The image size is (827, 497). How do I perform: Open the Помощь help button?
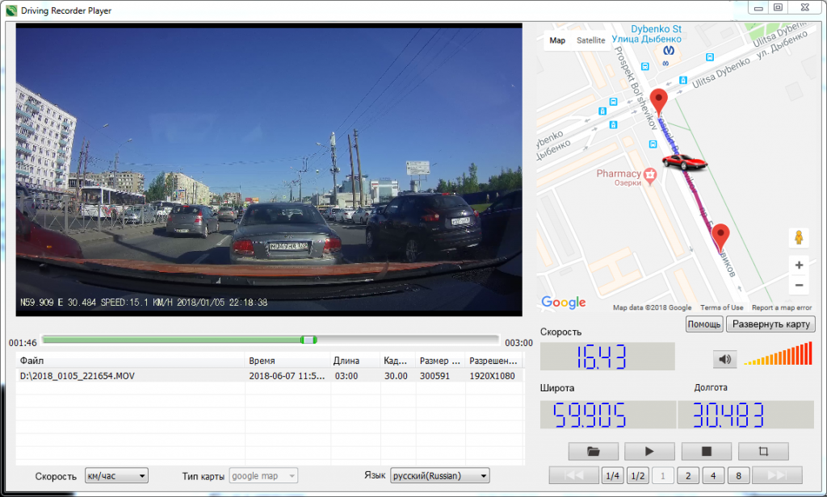click(x=703, y=324)
